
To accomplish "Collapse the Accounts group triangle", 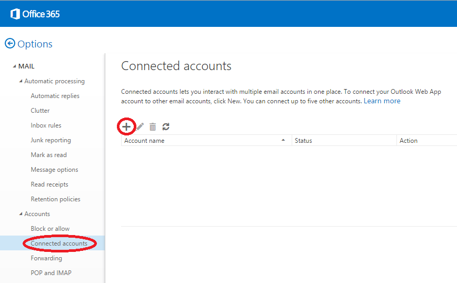I will pyautogui.click(x=21, y=214).
